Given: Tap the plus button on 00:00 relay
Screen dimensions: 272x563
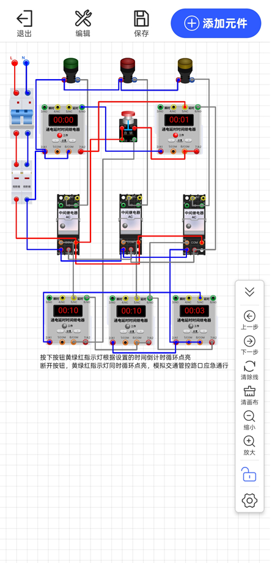Looking at the screenshot, I should [x=73, y=140].
